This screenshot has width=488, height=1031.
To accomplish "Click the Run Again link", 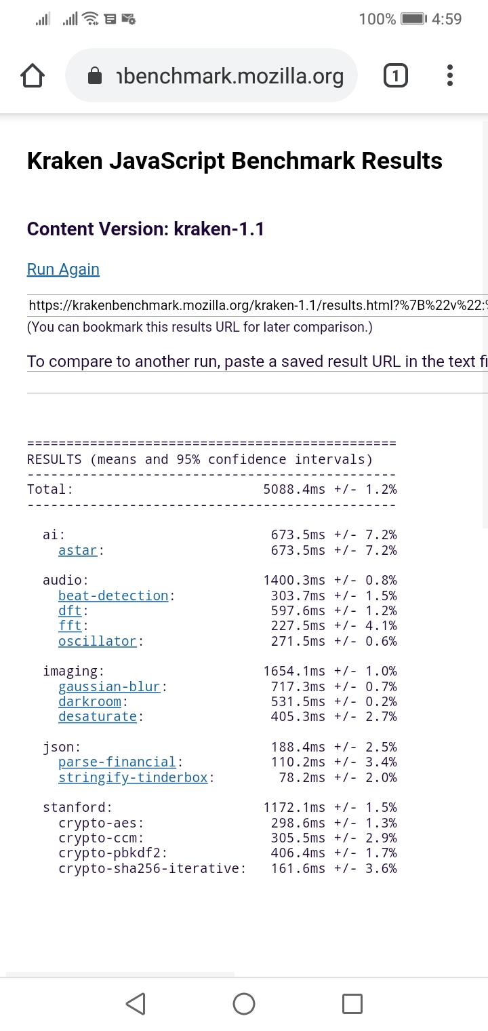I will (x=63, y=269).
